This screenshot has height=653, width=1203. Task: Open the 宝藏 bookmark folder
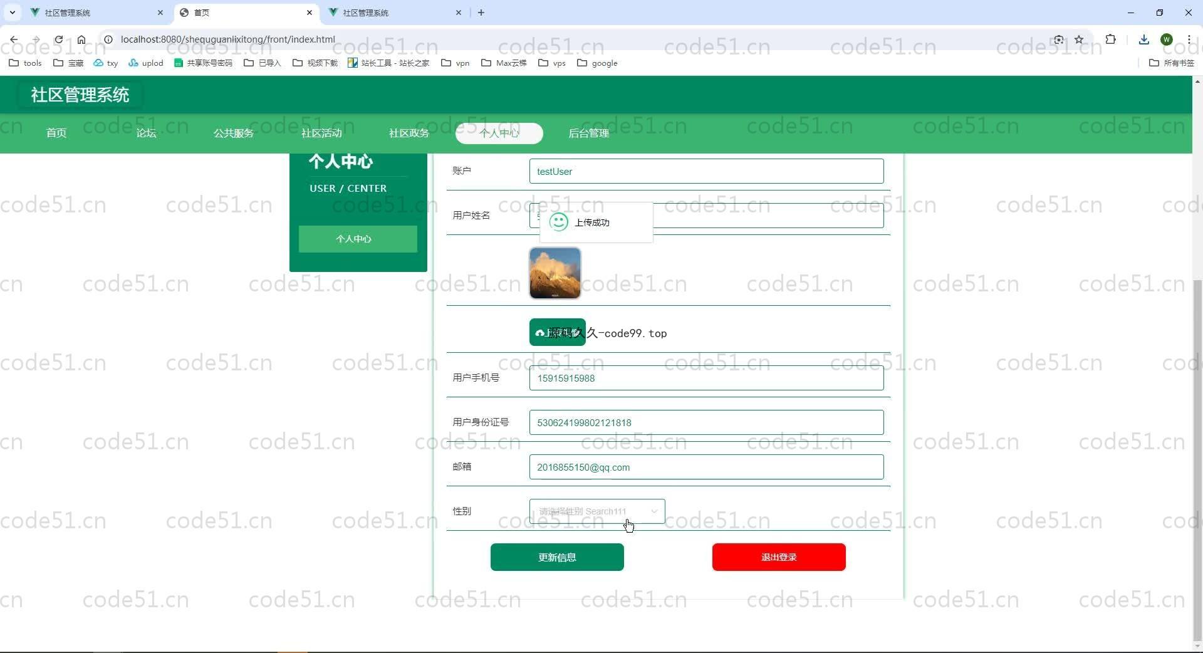click(68, 63)
